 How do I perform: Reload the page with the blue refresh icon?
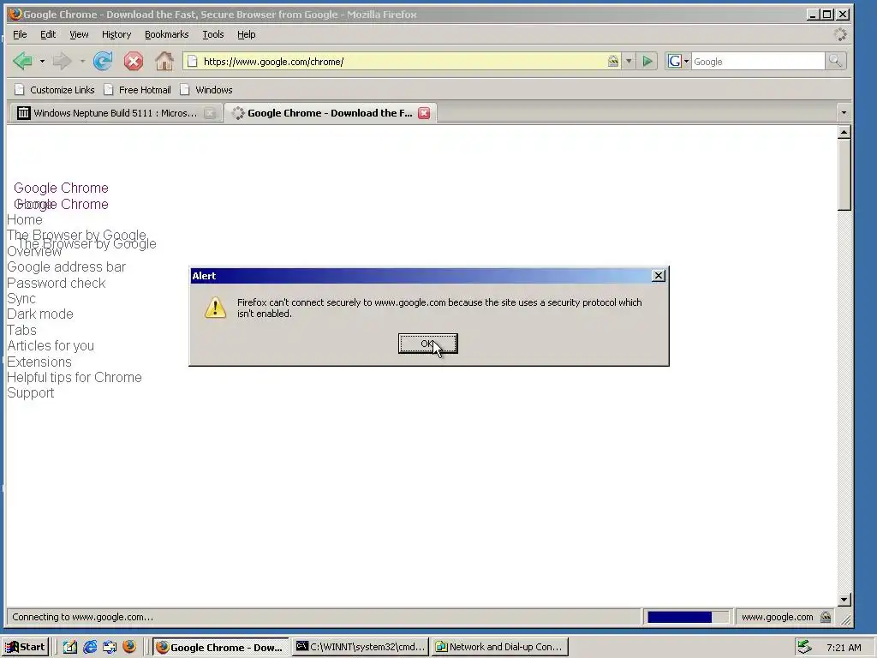[x=103, y=61]
